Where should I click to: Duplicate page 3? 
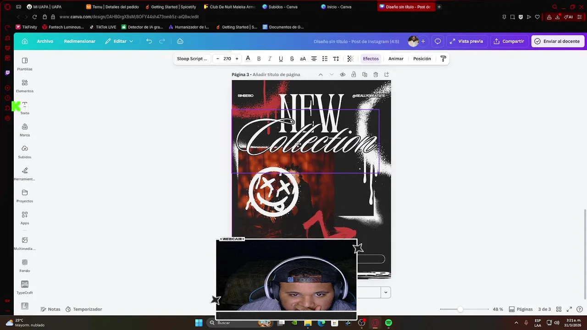(365, 75)
